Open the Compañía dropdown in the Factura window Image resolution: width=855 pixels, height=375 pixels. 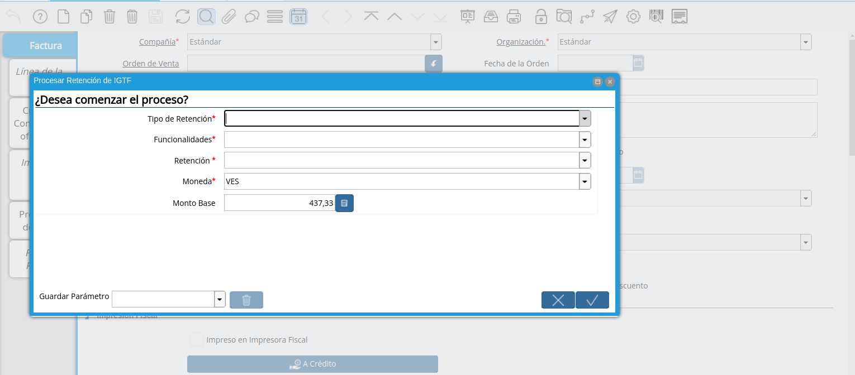tap(436, 42)
